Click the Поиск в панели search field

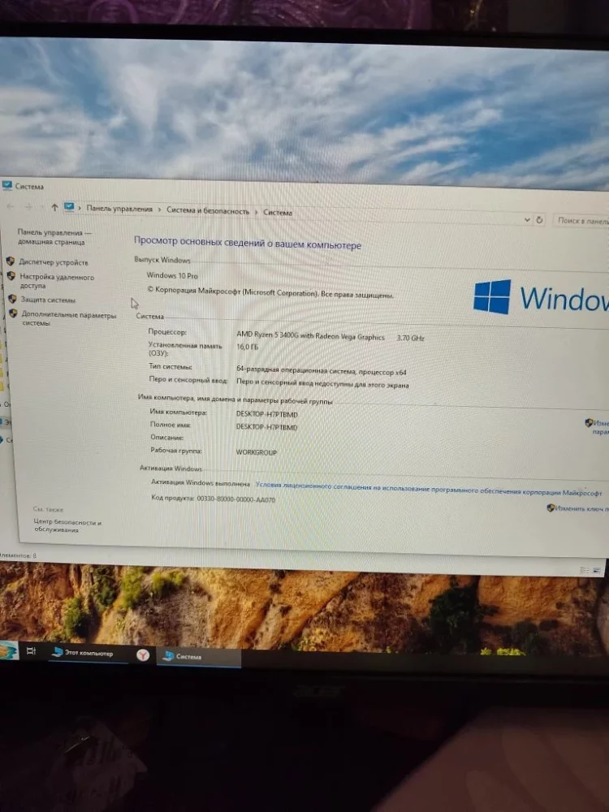pos(581,221)
